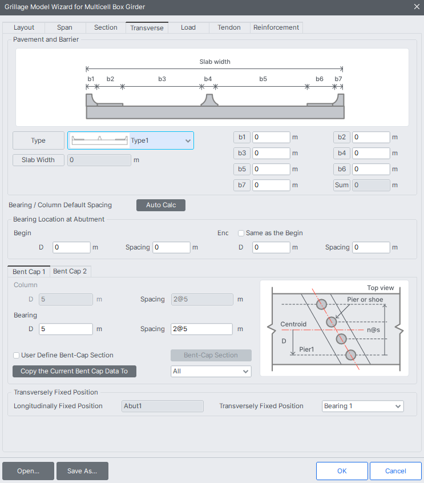Click the b4 label button

342,153
